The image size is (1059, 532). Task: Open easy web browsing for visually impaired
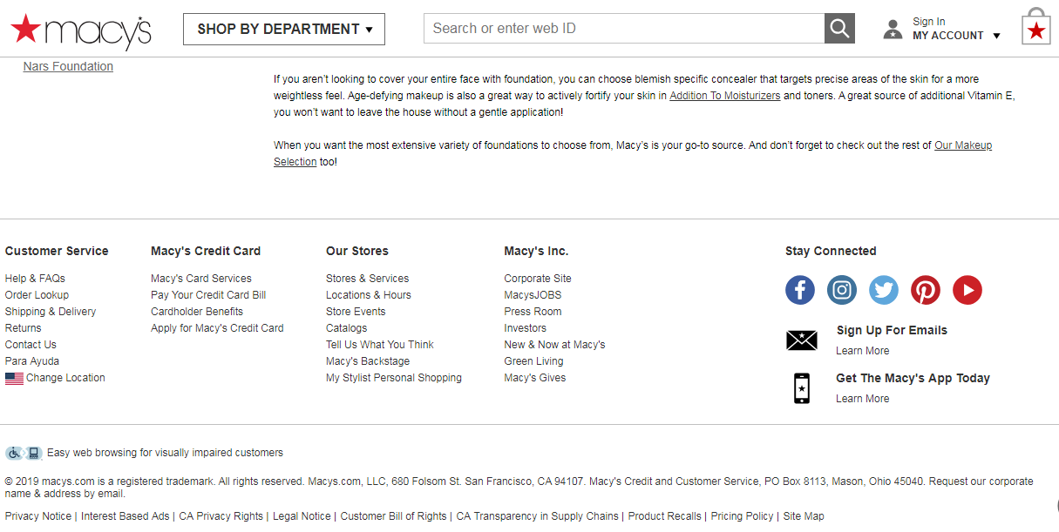165,453
